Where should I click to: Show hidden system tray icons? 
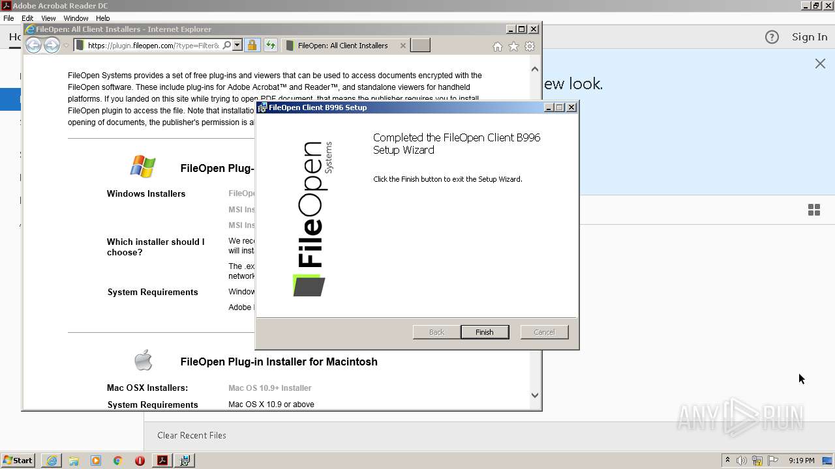727,460
